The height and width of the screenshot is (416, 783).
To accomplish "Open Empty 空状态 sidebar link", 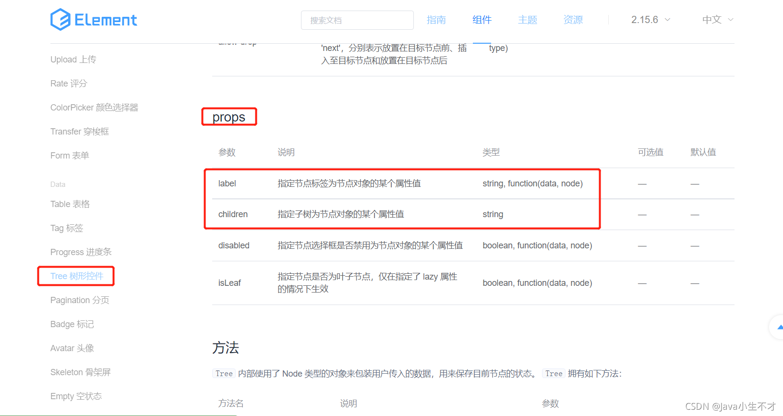I will coord(76,396).
